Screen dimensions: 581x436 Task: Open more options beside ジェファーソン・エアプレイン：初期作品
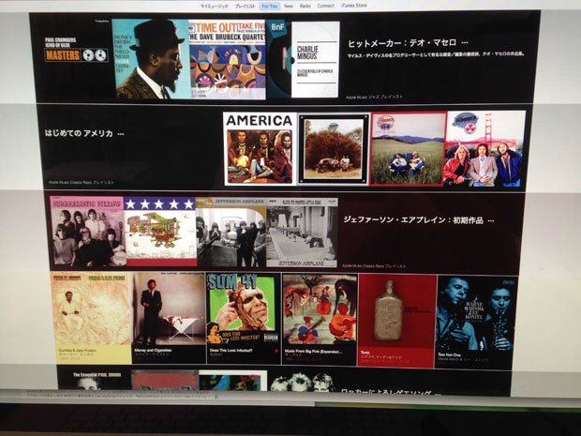click(x=491, y=221)
